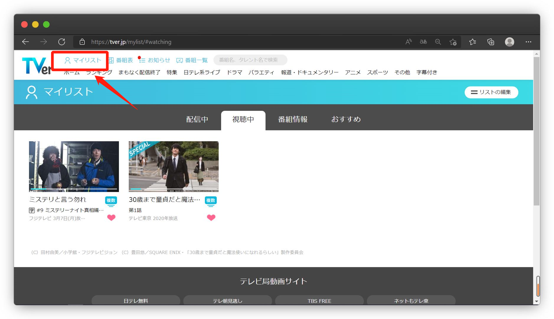Screen dimensions: 554x319
Task: Click the 日テレ無料 button
Action: (136, 300)
